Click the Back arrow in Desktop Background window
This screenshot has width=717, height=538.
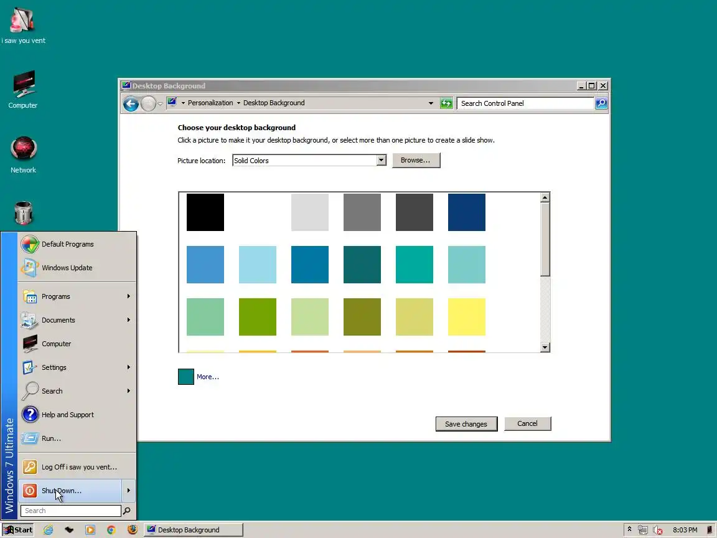[x=131, y=104]
